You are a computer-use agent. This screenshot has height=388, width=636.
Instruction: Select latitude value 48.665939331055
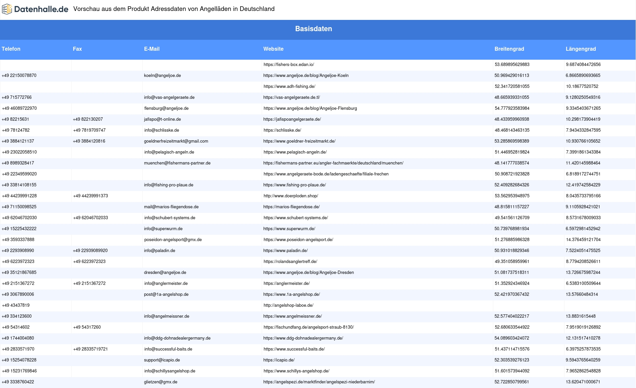(x=512, y=97)
